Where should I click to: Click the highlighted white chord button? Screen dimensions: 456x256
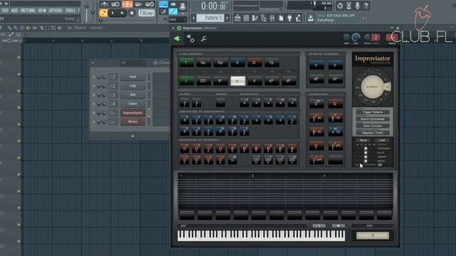click(x=237, y=81)
